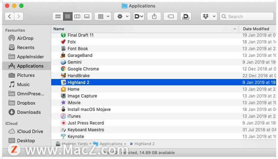Click the Final Draft 11 app icon
278x159 pixels.
63,35
